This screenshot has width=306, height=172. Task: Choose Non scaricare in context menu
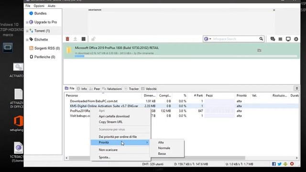tap(108, 150)
